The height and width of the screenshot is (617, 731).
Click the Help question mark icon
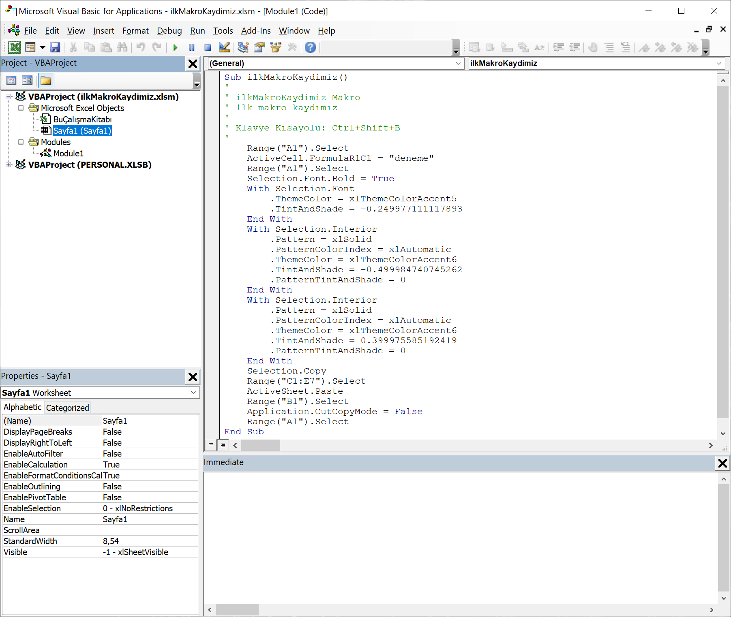[x=310, y=48]
